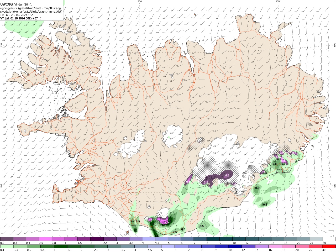Screen dimensions: 336x252
Task: Click the 0.3 value inside the dark purple snow area
Action: click(x=228, y=175)
